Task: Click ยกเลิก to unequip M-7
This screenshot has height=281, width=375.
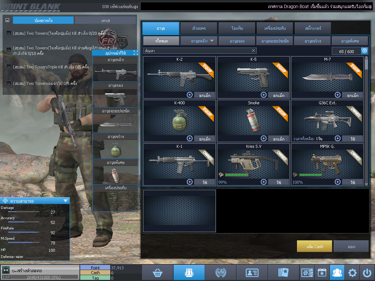Action: [x=353, y=95]
